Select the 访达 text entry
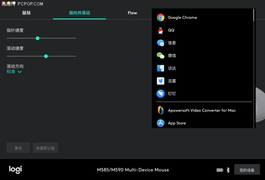The width and height of the screenshot is (265, 180). (172, 68)
